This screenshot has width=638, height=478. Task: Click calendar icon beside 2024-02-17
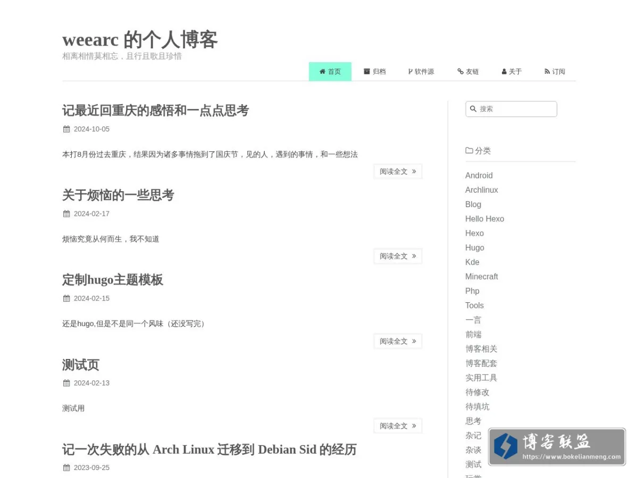click(x=66, y=214)
